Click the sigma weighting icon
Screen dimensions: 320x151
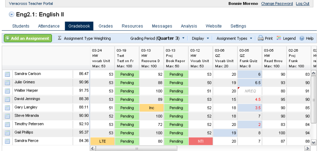(x=59, y=38)
